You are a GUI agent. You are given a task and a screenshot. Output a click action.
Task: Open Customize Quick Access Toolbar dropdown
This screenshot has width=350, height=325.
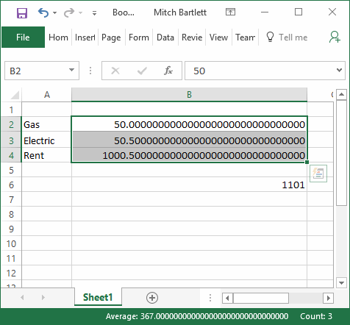click(x=94, y=13)
